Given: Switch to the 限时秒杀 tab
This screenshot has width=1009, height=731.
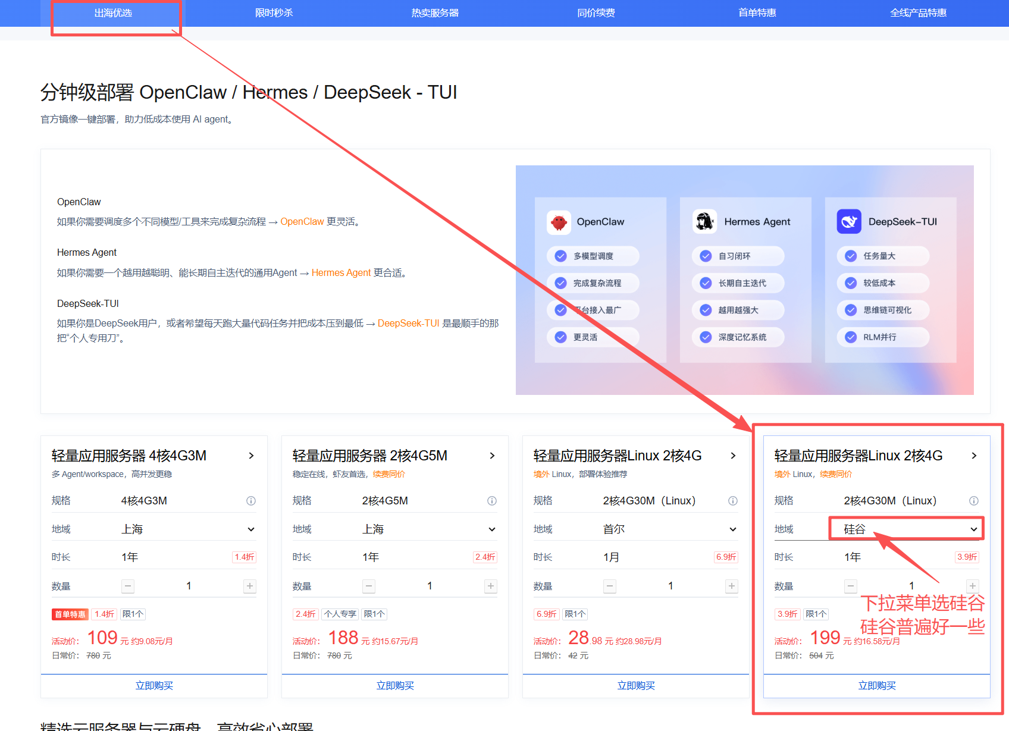Looking at the screenshot, I should point(274,13).
